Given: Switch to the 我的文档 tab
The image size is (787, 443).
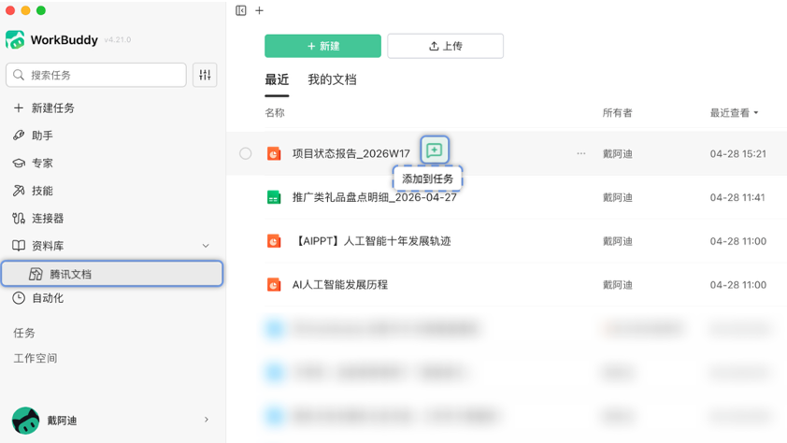Looking at the screenshot, I should (x=332, y=80).
